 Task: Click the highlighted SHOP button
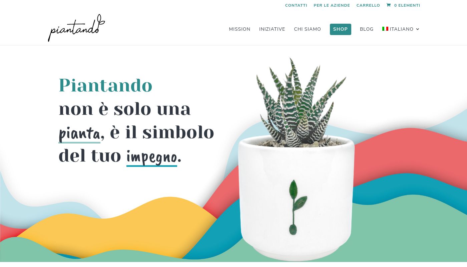coord(341,29)
